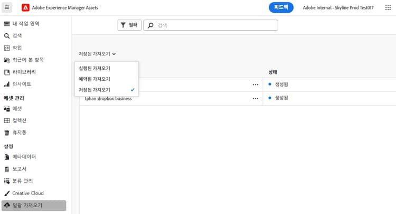Open the 작업 tasks icon in sidebar
This screenshot has width=396, height=214.
[x=7, y=48]
